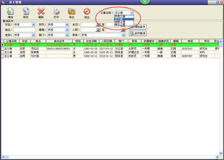Click the 公寓名称 column header
The image size is (224, 160).
[11, 41]
